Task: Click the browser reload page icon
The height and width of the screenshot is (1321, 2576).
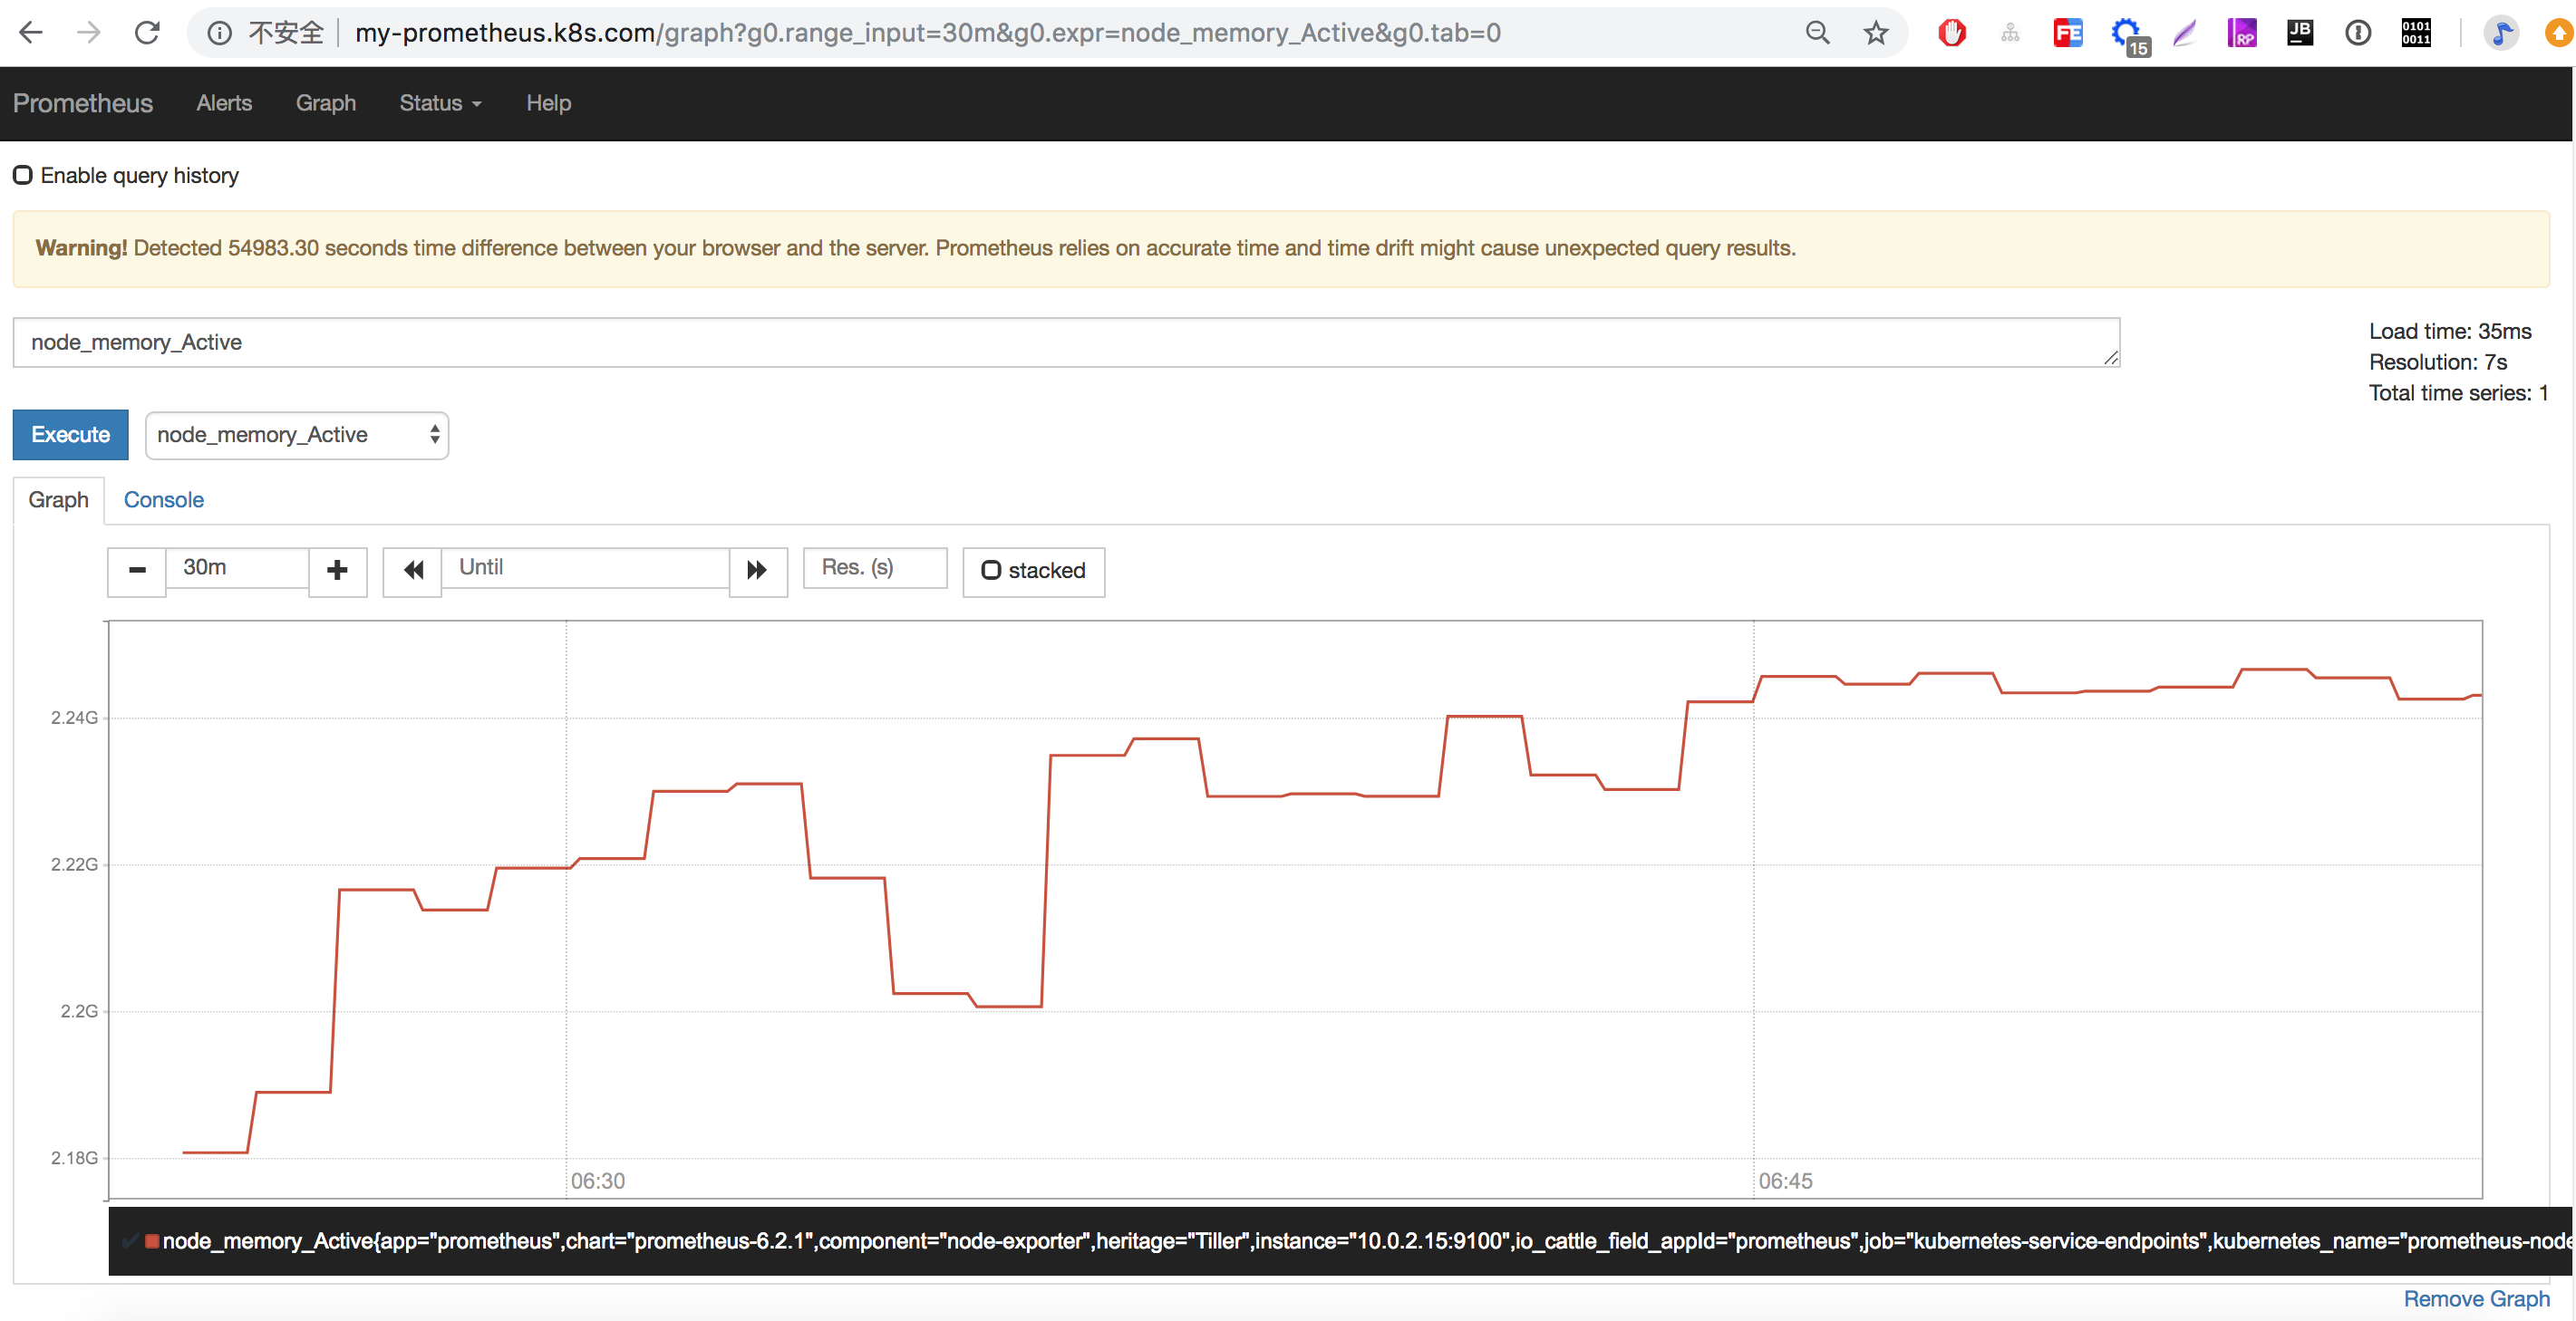Action: (147, 33)
